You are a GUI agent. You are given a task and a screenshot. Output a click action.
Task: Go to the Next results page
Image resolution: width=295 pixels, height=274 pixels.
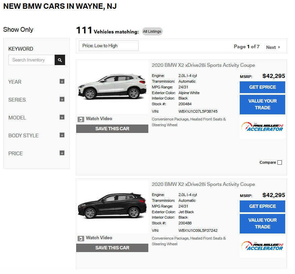(273, 47)
